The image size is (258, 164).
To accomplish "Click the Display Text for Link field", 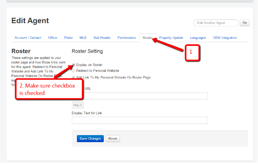I will [x=140, y=120].
